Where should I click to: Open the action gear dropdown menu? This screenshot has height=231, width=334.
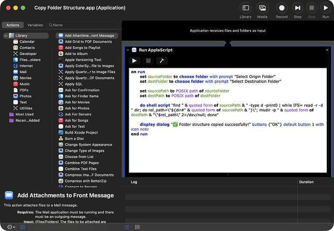pos(11,227)
